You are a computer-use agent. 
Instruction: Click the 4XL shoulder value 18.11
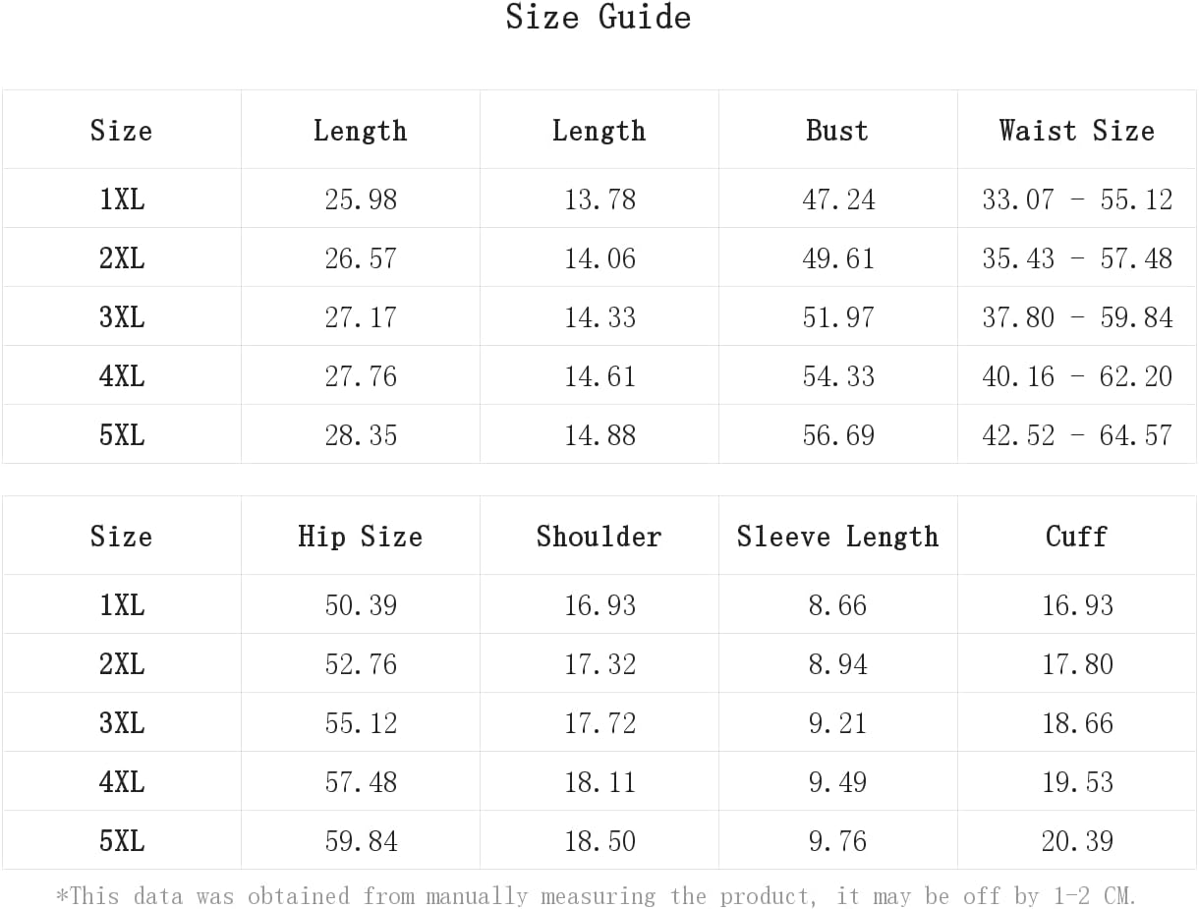pos(599,782)
